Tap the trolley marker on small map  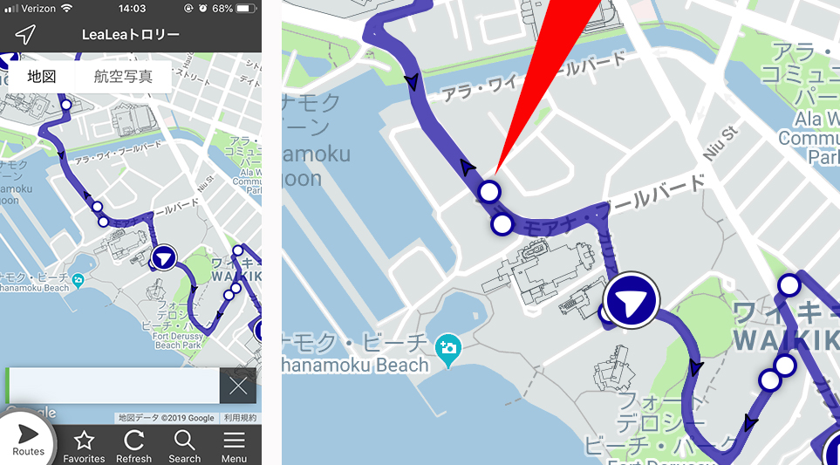pos(163,259)
